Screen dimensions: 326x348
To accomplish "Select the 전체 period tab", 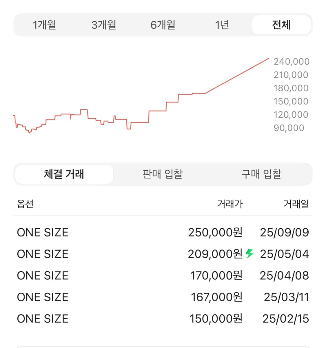I will 281,25.
